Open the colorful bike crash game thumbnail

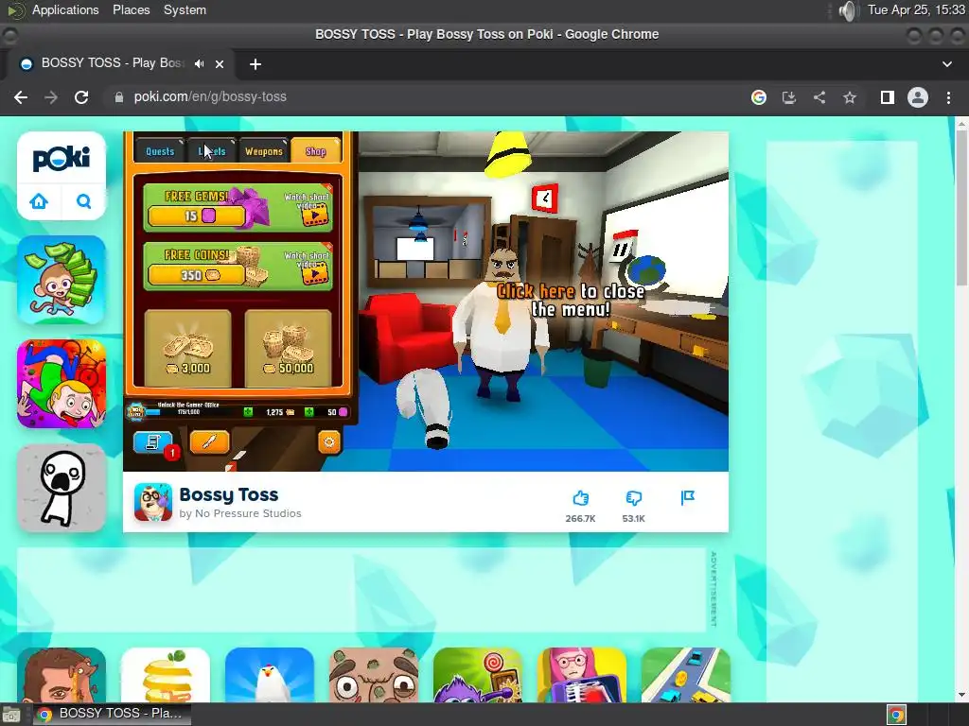(62, 384)
